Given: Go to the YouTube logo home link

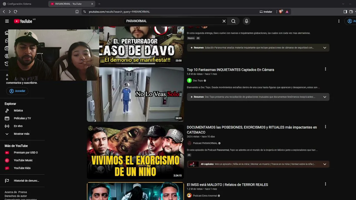Looking at the screenshot, I should point(23,21).
